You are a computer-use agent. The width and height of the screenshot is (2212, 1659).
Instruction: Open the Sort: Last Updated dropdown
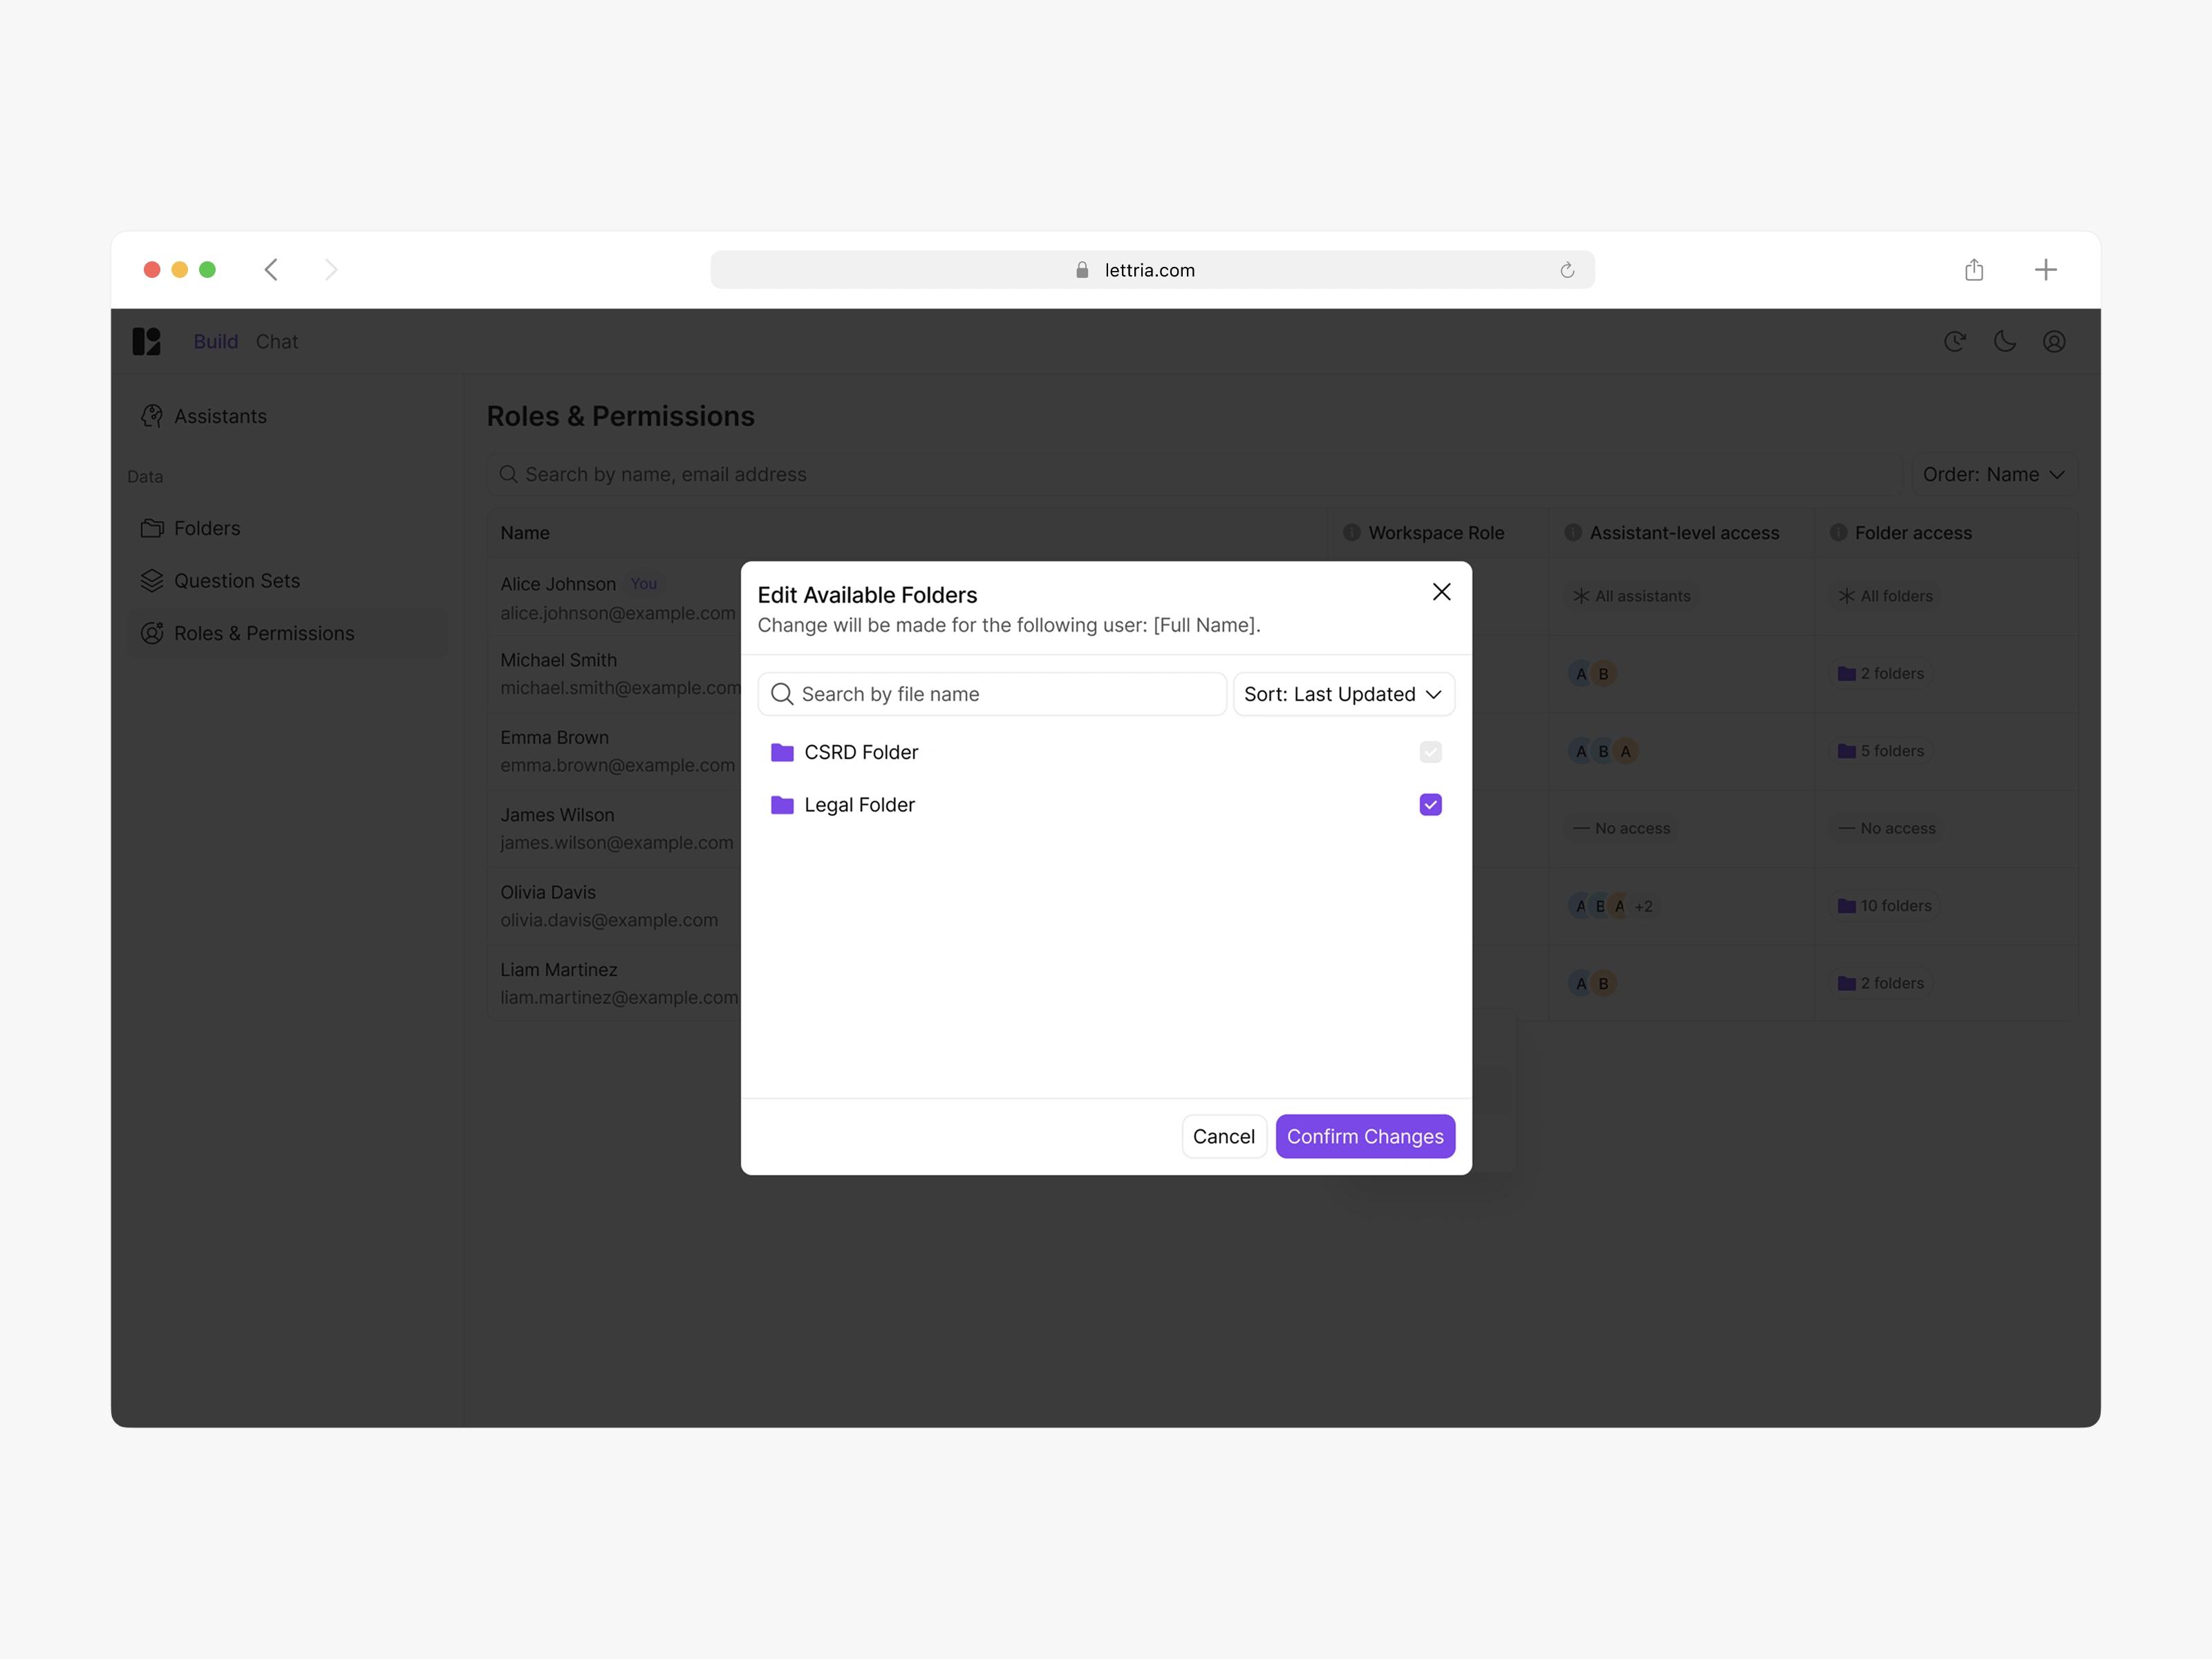click(1342, 694)
